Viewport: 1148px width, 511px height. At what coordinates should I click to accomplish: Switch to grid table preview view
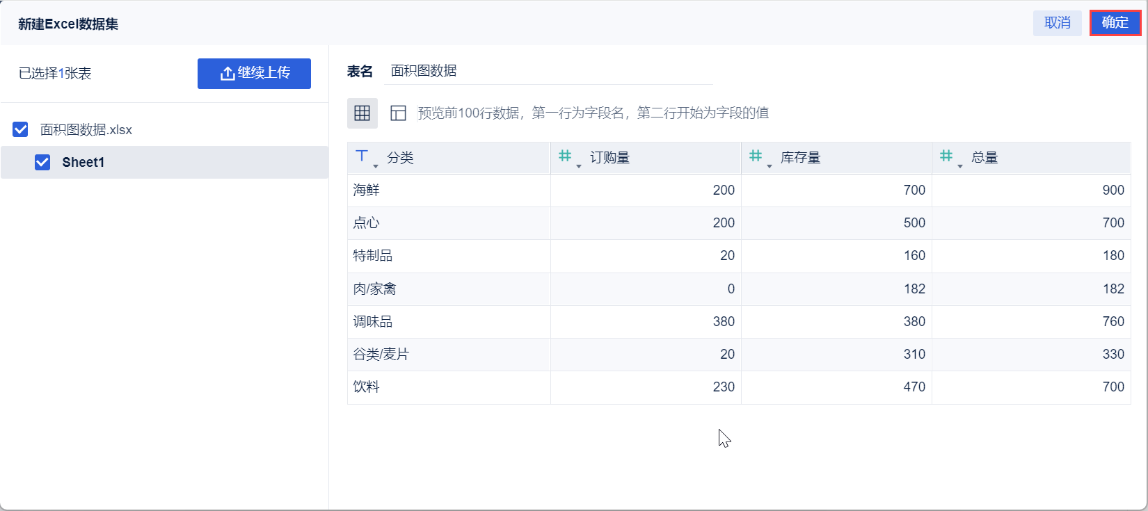(x=362, y=113)
